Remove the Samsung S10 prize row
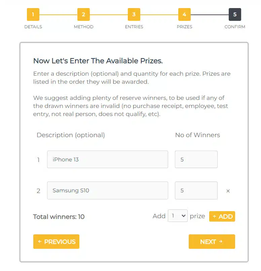261x271 pixels. [228, 191]
